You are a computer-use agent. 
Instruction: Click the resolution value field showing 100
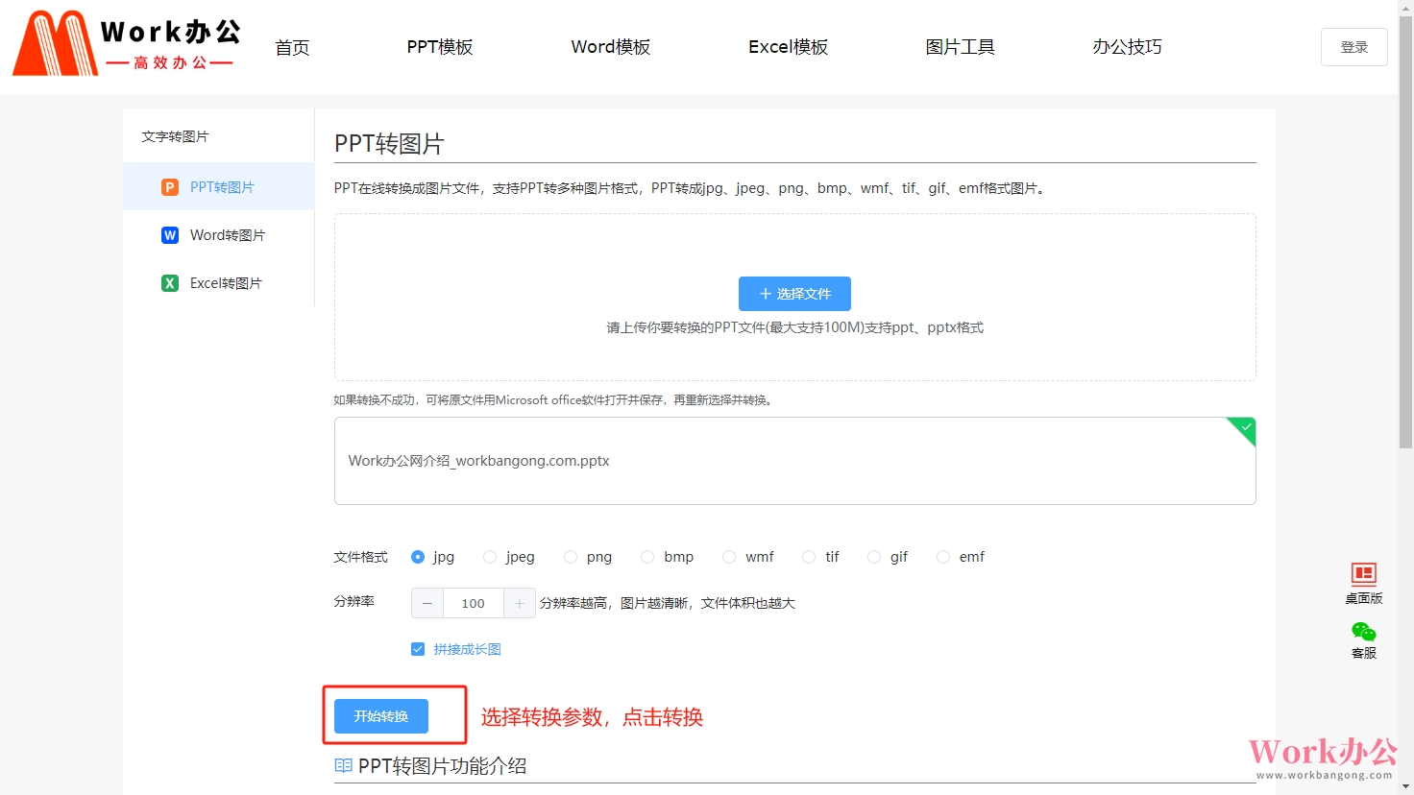[474, 603]
